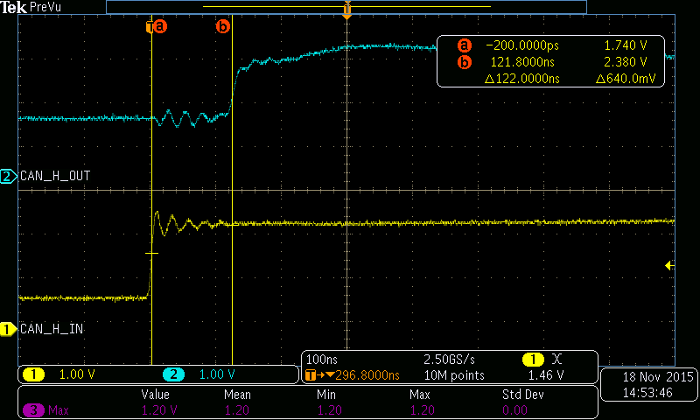Click the yellow trigger level arrow
The image size is (700, 420).
(x=669, y=266)
